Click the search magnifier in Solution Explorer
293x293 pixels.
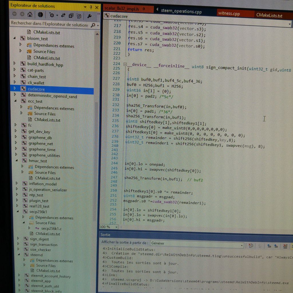(93, 25)
